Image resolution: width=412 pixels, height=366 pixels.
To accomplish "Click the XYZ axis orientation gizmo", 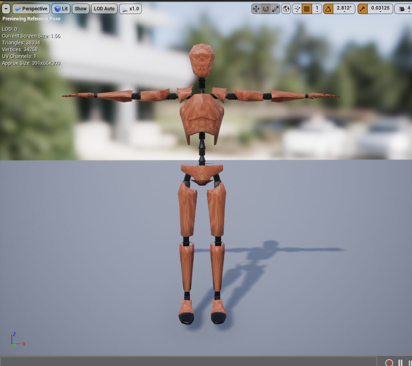I will pos(18,340).
